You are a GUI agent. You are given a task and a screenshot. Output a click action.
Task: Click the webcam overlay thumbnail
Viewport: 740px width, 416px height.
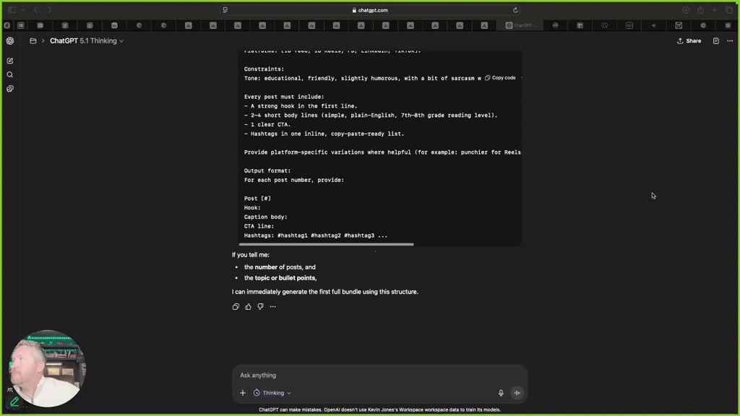point(48,369)
